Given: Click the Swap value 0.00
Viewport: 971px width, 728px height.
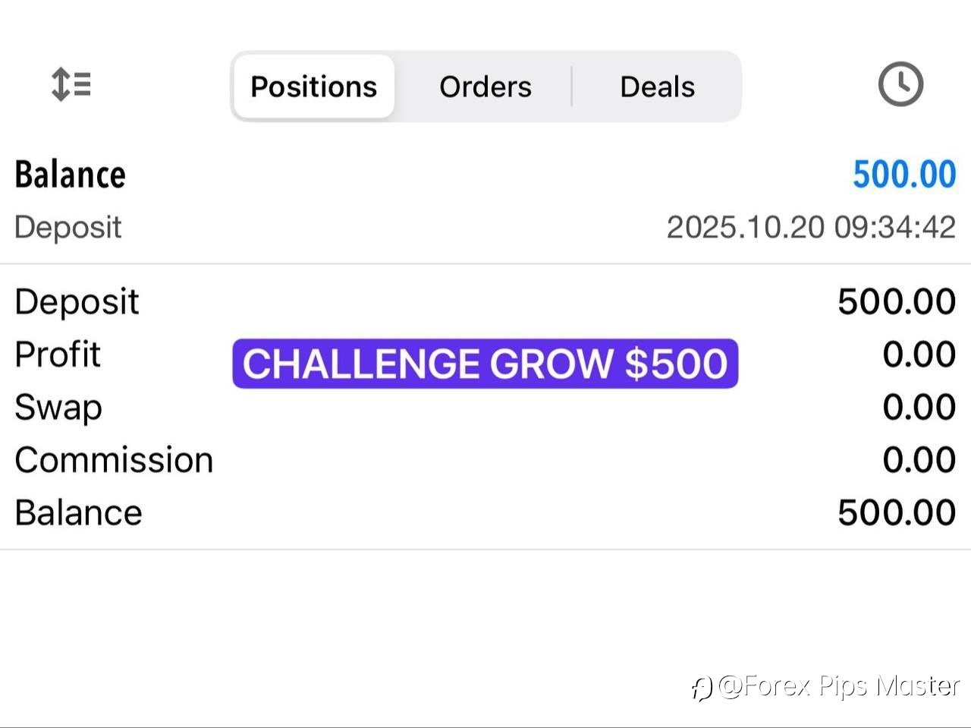Looking at the screenshot, I should point(919,407).
